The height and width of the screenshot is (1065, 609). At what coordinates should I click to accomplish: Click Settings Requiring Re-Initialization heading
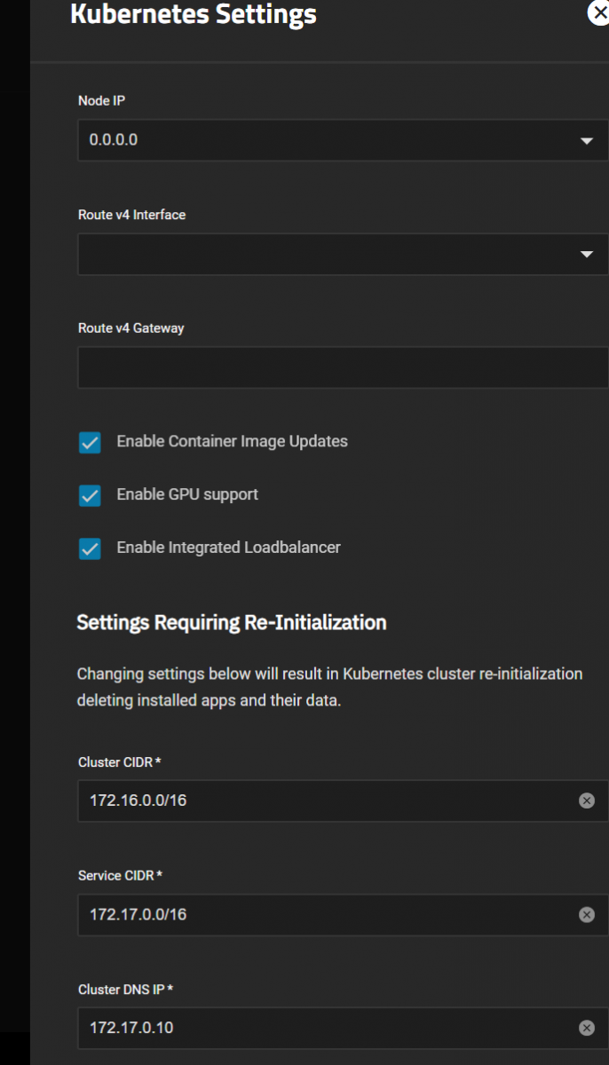click(232, 623)
